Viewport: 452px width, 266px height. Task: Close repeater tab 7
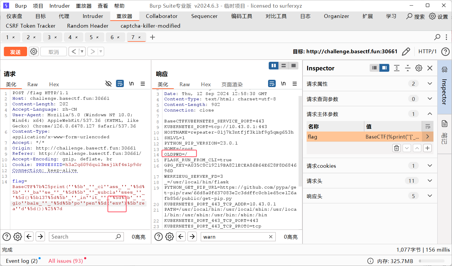point(139,37)
